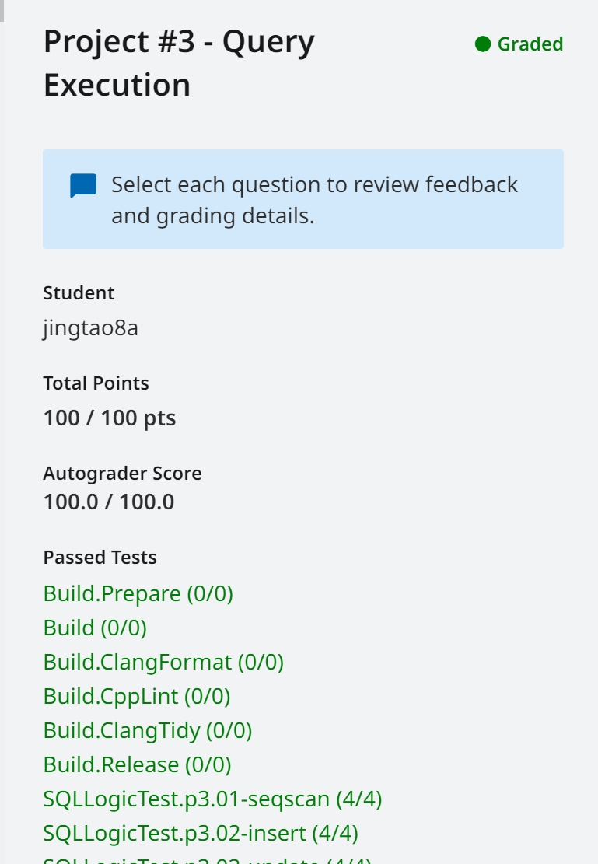Open the SQLLogicTest.p3.01-seqscan (4/4) result
The width and height of the screenshot is (598, 864).
(x=213, y=799)
